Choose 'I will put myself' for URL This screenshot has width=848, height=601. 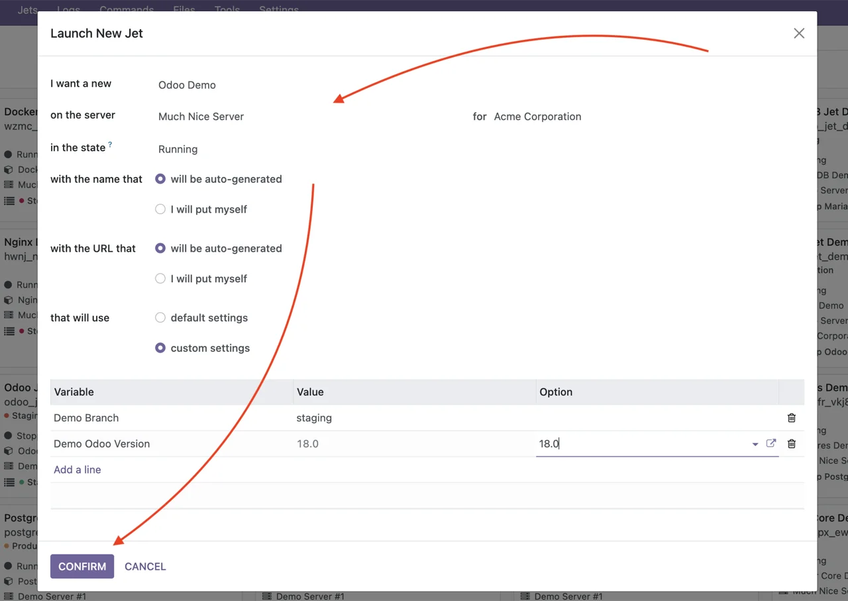pyautogui.click(x=160, y=279)
